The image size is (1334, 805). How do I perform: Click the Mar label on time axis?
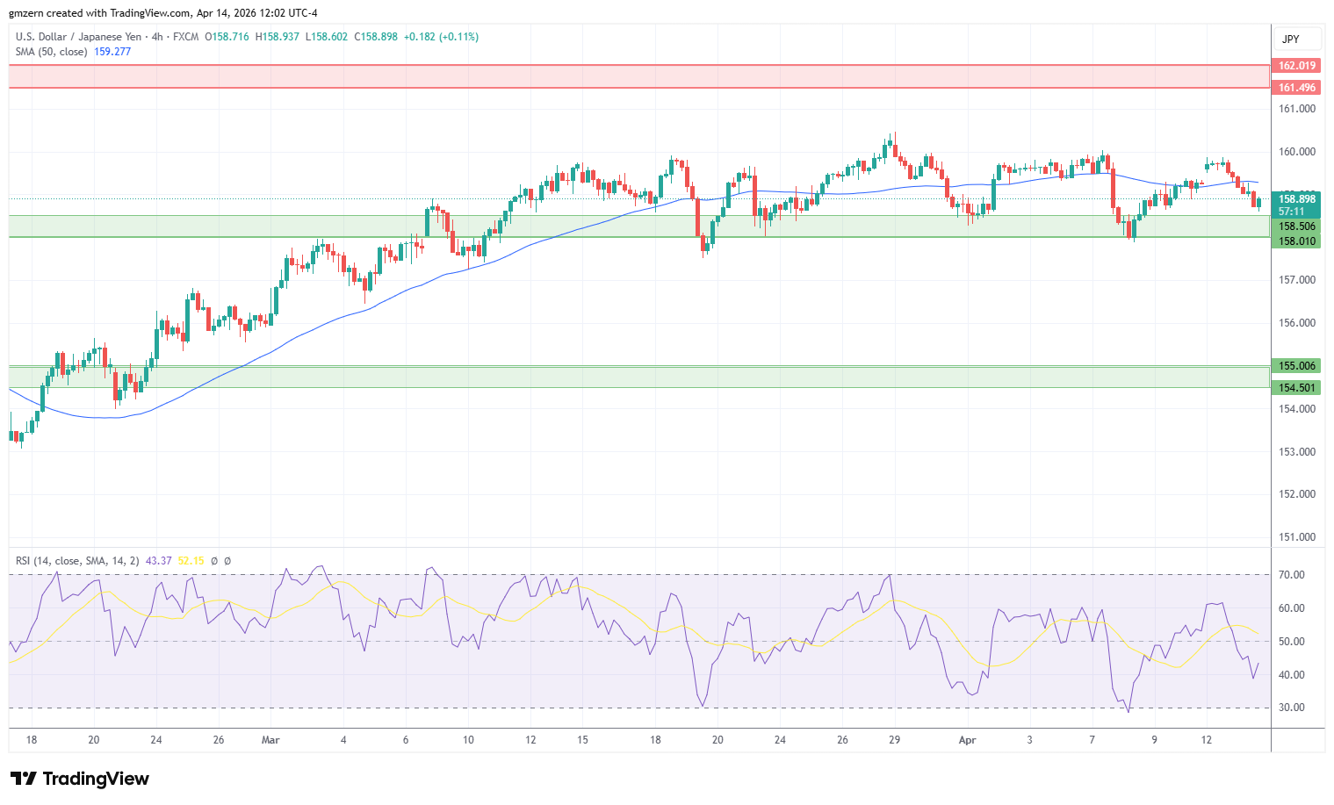[x=270, y=740]
